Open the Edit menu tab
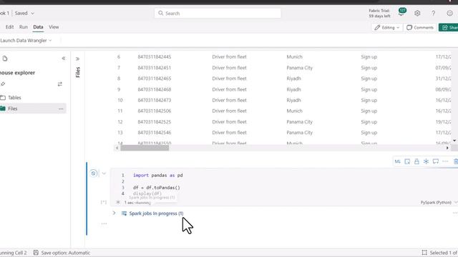The width and height of the screenshot is (458, 257). [9, 27]
